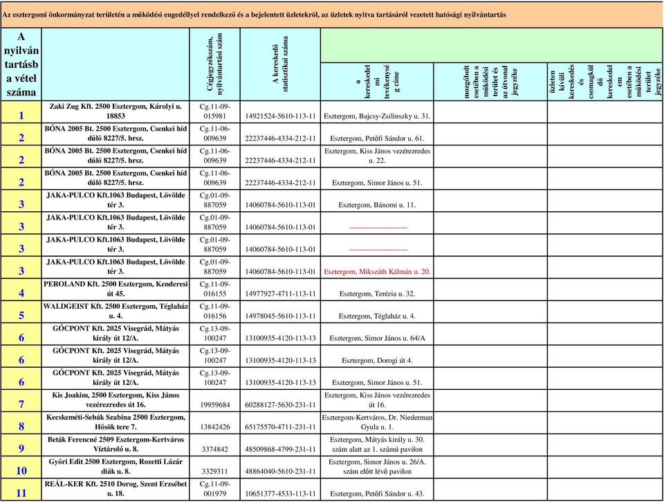The height and width of the screenshot is (502, 664).
Task: Select registration number cell '10'
Action: (x=21, y=467)
